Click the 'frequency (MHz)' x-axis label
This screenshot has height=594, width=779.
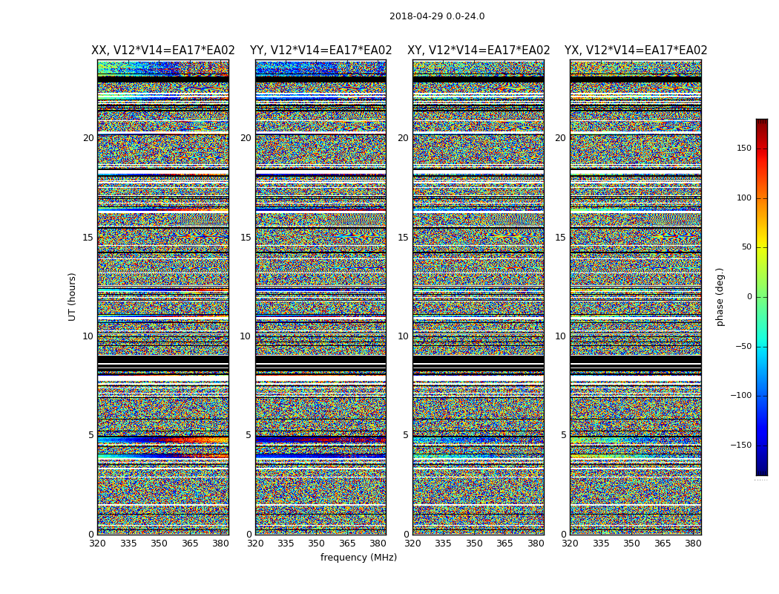(358, 558)
